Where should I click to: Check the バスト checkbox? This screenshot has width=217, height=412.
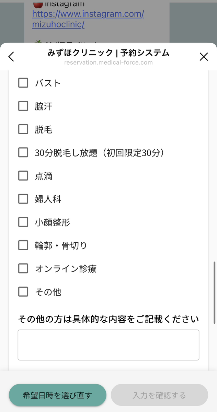point(23,83)
